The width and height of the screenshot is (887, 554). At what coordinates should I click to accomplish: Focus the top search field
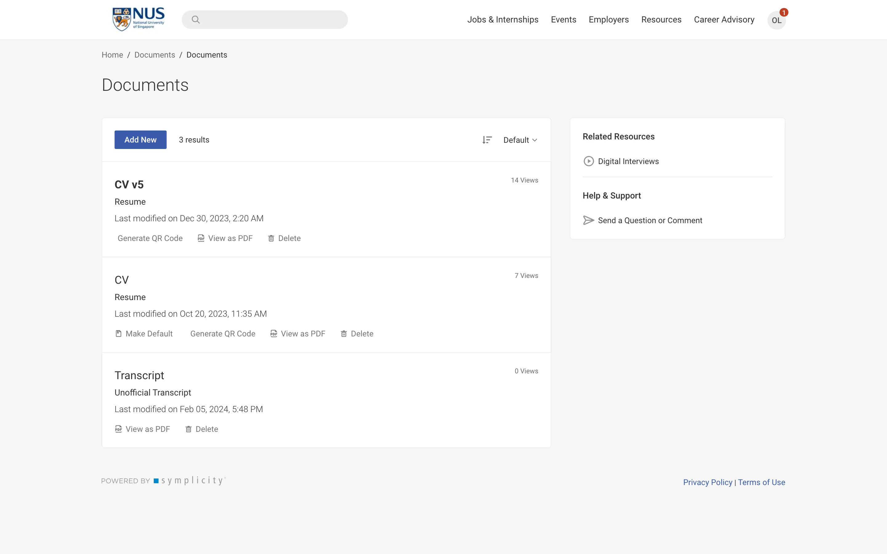click(265, 19)
